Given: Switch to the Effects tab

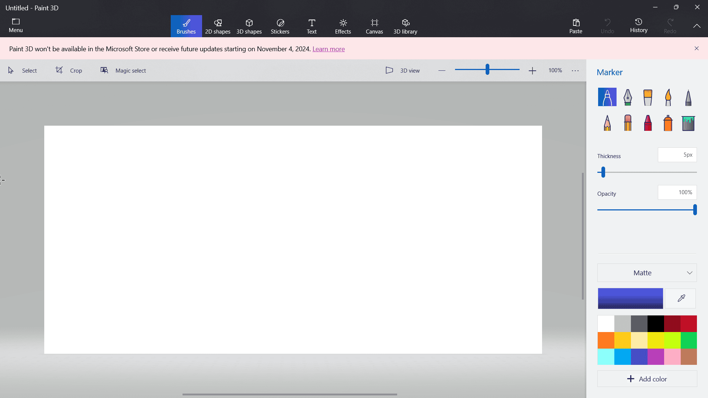Looking at the screenshot, I should (x=343, y=26).
